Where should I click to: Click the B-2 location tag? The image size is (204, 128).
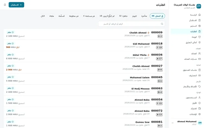[x=160, y=126]
